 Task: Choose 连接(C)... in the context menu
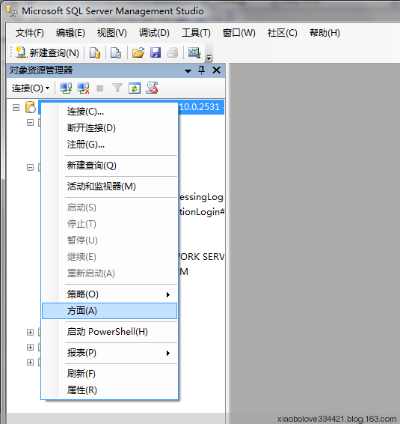pyautogui.click(x=110, y=112)
